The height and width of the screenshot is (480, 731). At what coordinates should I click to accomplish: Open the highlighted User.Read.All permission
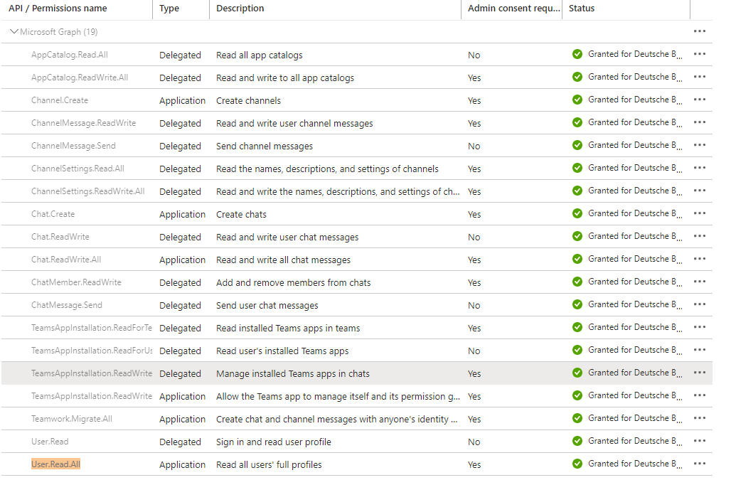[56, 464]
